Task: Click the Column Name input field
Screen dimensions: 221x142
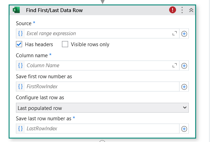Action: pyautogui.click(x=97, y=65)
